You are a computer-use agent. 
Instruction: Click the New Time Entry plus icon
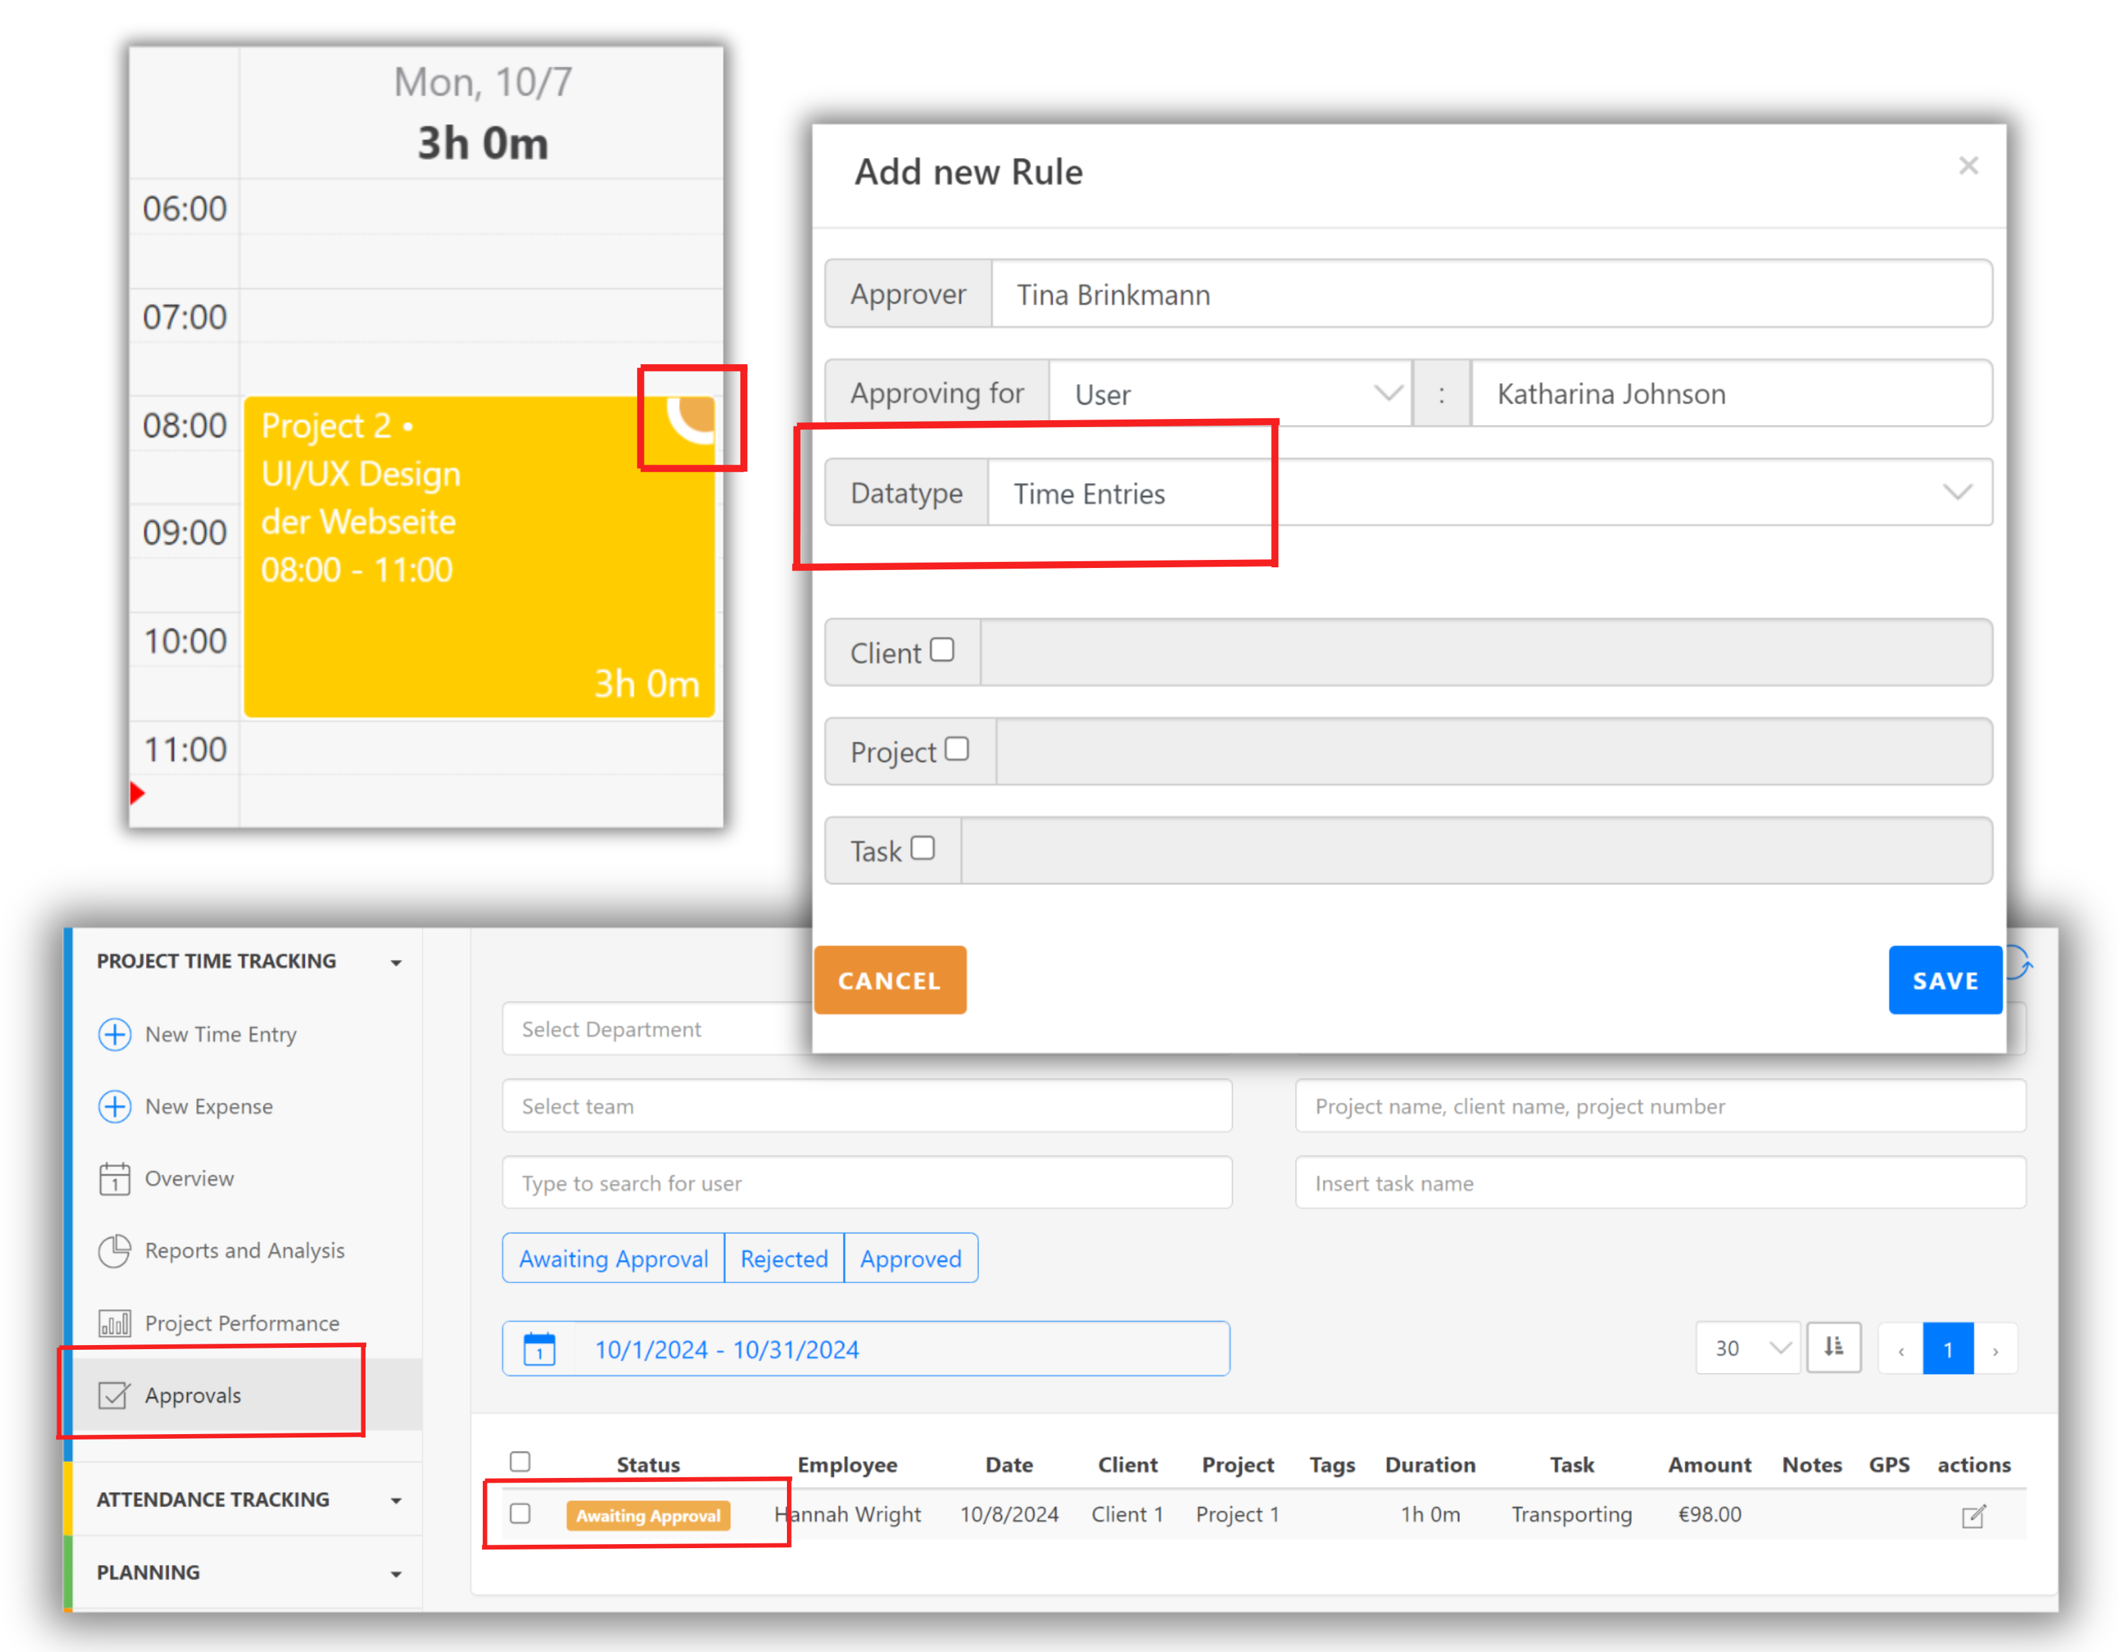pos(115,1034)
